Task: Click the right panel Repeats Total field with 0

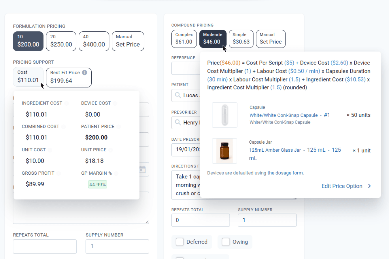Action: coord(201,220)
